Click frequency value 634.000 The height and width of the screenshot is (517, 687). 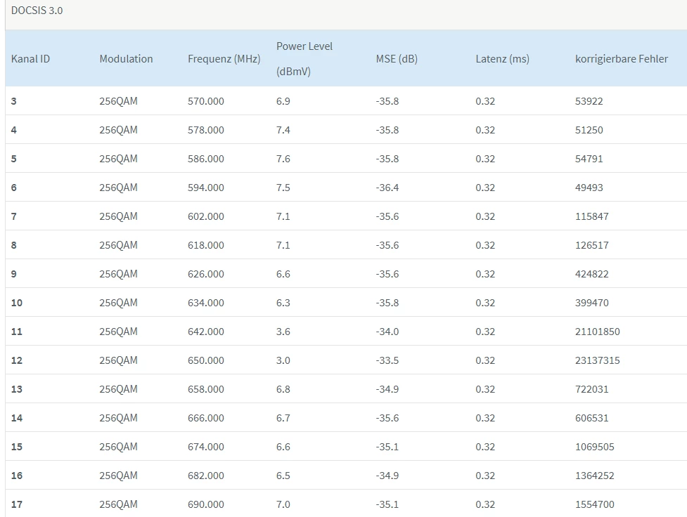click(x=206, y=303)
